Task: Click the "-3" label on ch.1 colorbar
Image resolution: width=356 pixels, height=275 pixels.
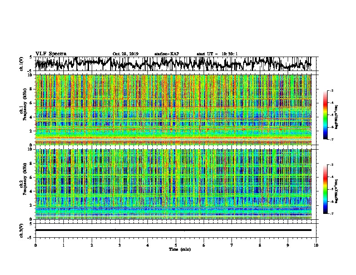Action: coord(332,91)
